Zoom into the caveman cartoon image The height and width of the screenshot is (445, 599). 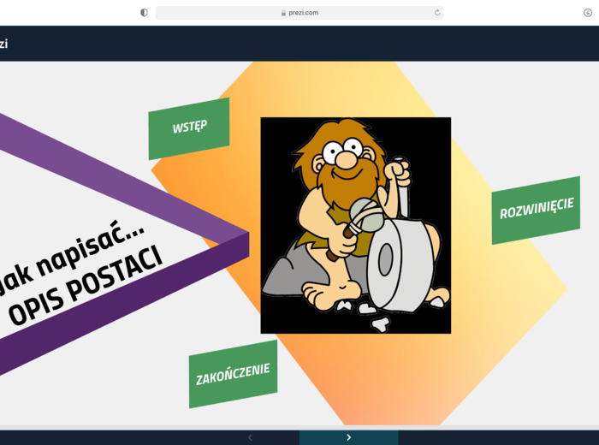(x=355, y=225)
